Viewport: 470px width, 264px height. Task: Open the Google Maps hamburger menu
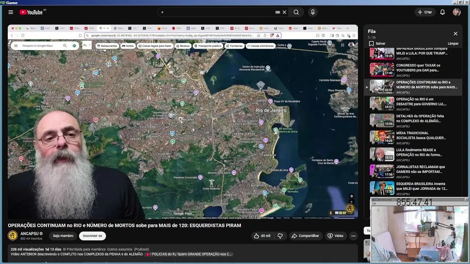click(15, 46)
